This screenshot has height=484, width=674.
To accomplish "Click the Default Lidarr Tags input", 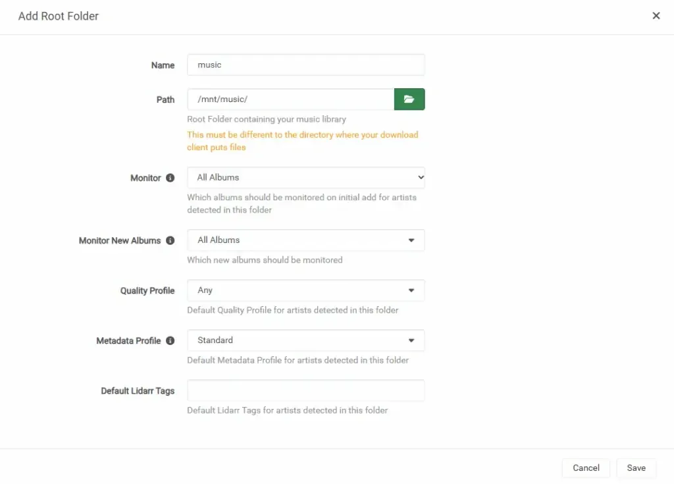I will pyautogui.click(x=305, y=390).
